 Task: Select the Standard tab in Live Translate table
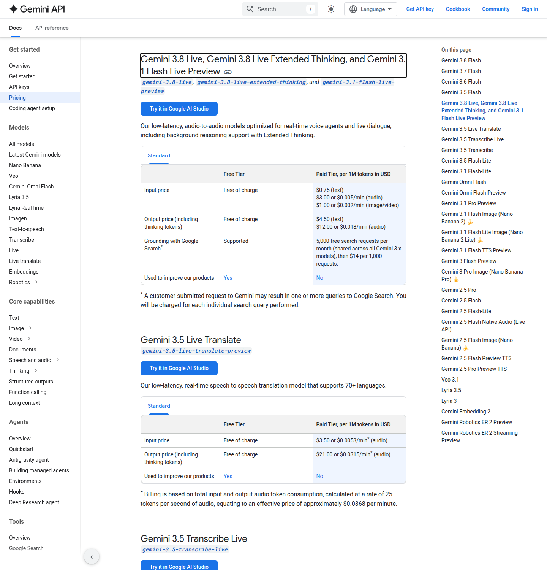159,406
